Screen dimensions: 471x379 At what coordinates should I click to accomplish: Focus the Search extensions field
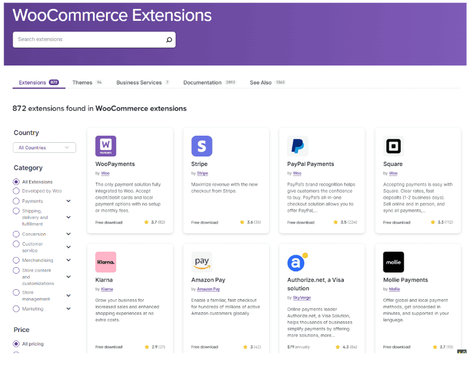click(94, 40)
